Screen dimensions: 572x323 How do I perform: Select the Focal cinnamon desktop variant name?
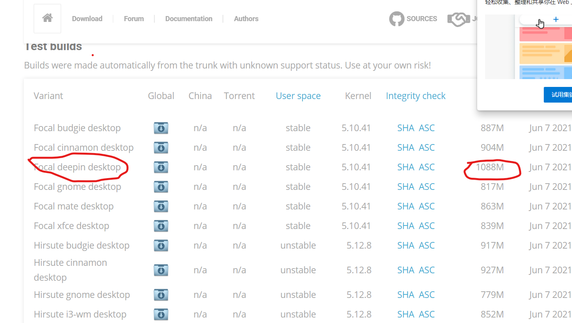[x=83, y=148]
